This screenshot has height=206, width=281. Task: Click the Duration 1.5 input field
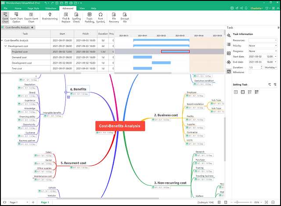click(x=254, y=67)
